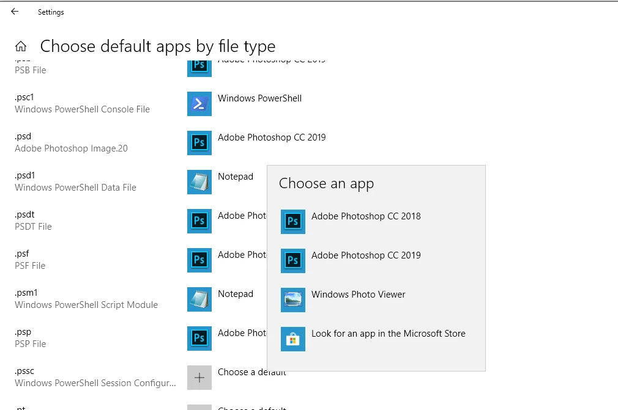Click the PSP File description
The image size is (618, 410).
(31, 343)
